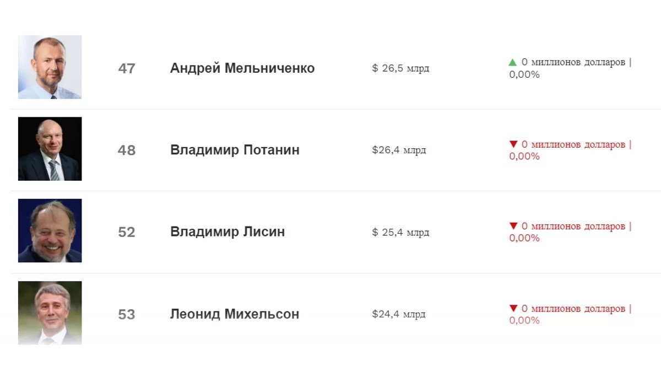Click the red down arrow in Потанин's row
This screenshot has height=372, width=661.
513,144
